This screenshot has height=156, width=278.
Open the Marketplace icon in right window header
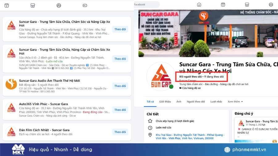click(247, 5)
